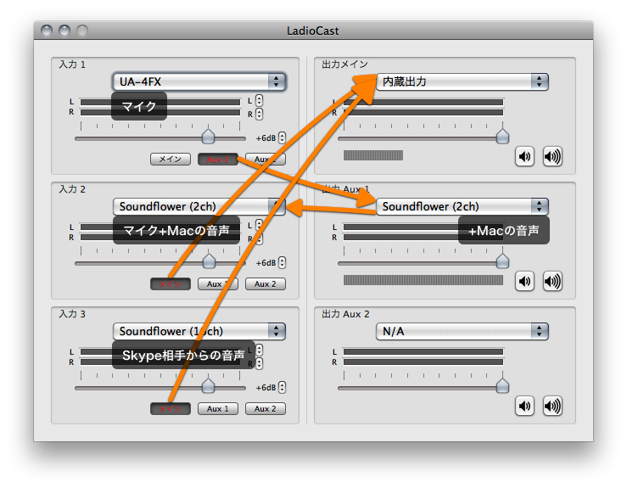Screen dimensions: 627x488
Task: Click volume slider knob in 出力メイン
Action: coord(502,136)
